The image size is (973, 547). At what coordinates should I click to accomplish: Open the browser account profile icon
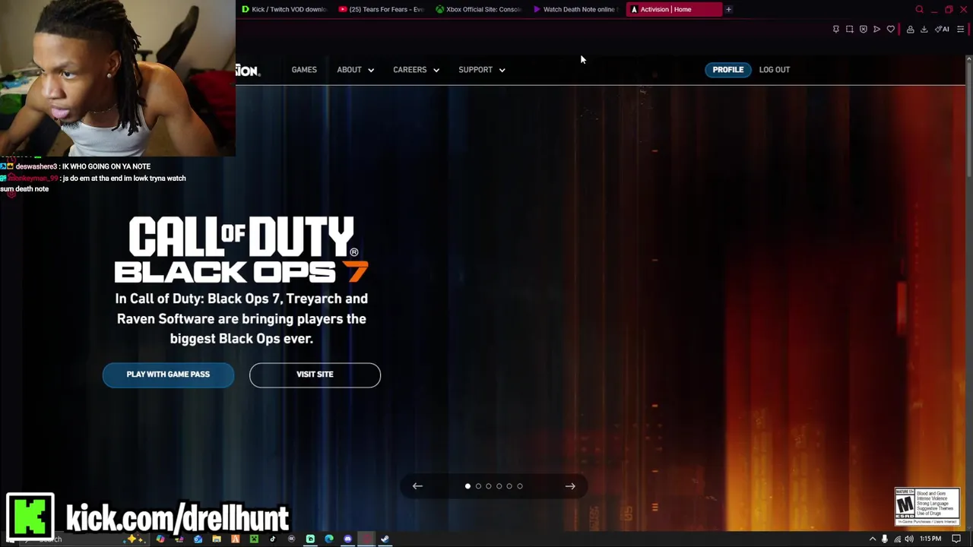(x=910, y=29)
